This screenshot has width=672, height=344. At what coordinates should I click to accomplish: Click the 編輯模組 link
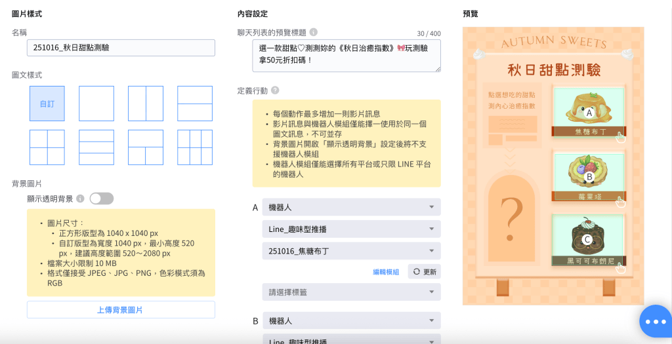[x=386, y=272]
